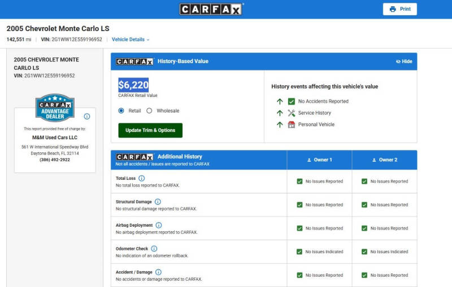Hide the History-Based Value section

pyautogui.click(x=404, y=61)
